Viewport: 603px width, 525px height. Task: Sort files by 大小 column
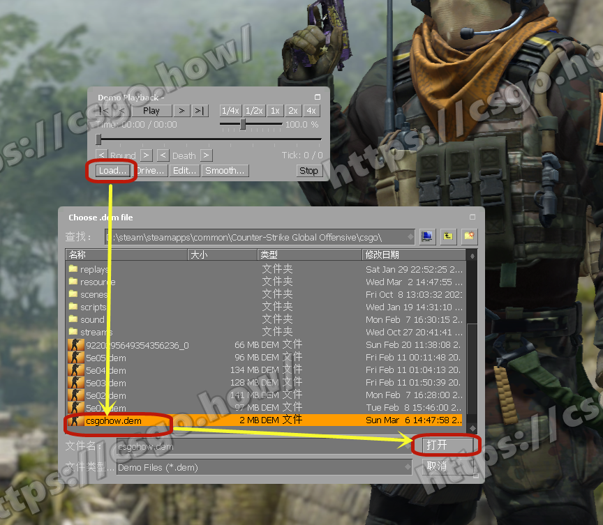coord(222,254)
